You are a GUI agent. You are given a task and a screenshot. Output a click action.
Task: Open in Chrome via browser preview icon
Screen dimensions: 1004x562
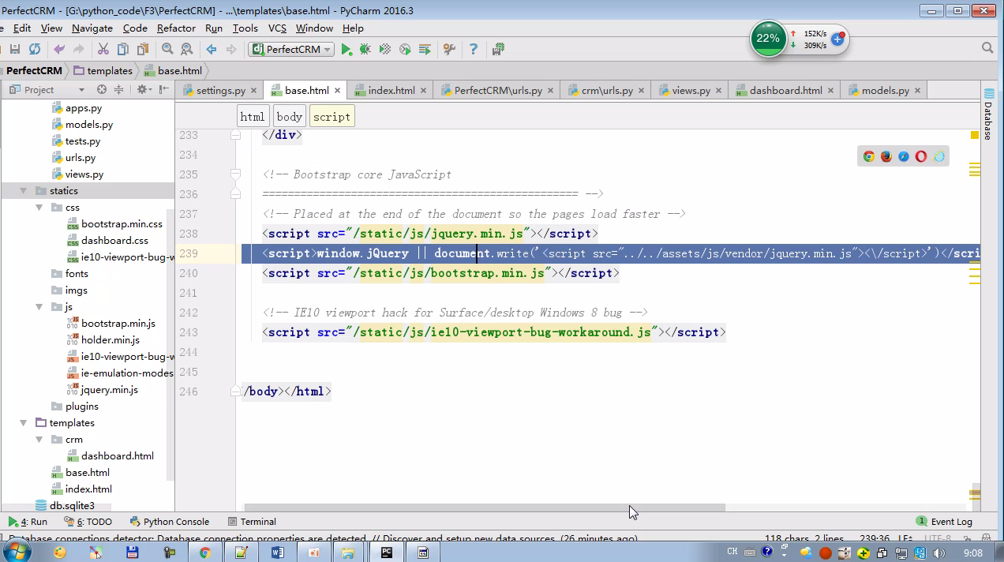868,156
